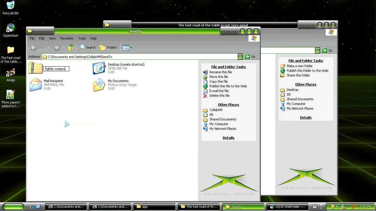Open the 'More papers' desktop file
Screen dimensions: 376x211
pyautogui.click(x=11, y=99)
